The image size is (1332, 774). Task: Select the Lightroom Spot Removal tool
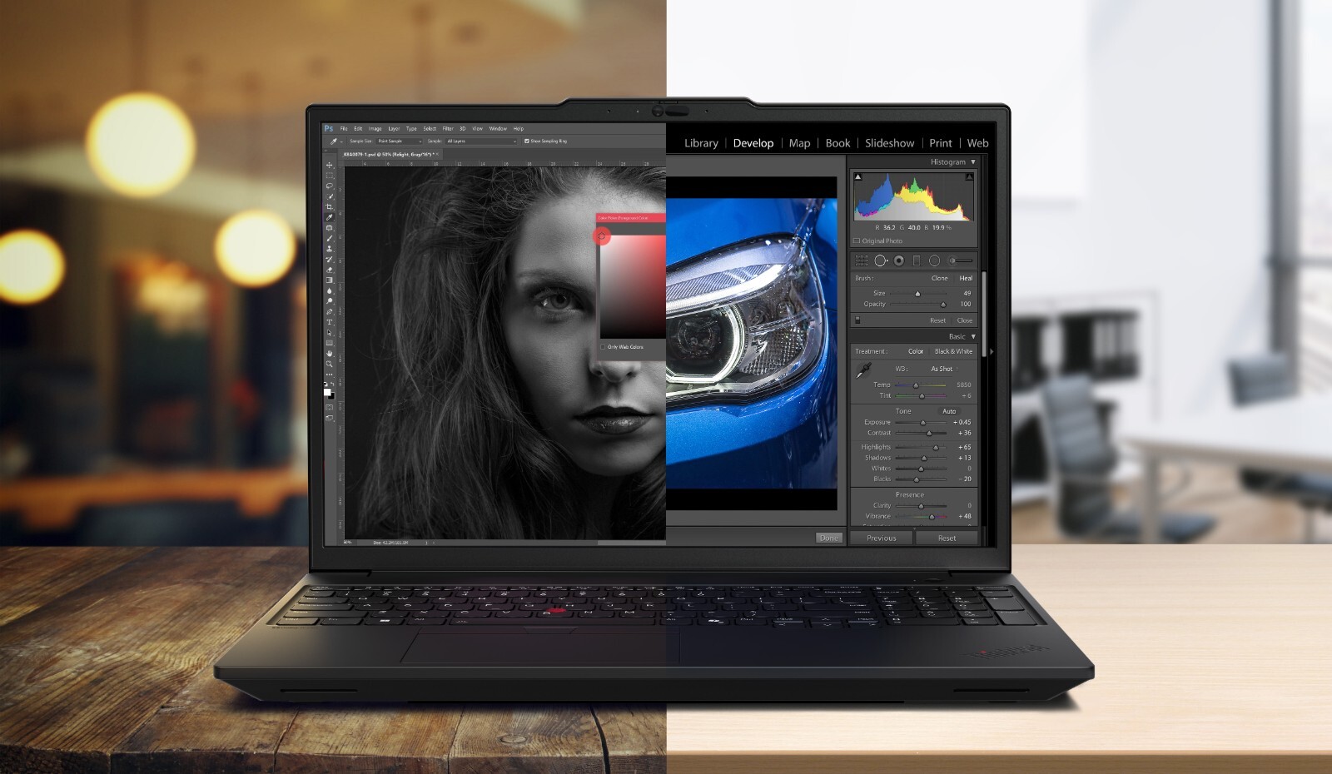click(x=881, y=260)
